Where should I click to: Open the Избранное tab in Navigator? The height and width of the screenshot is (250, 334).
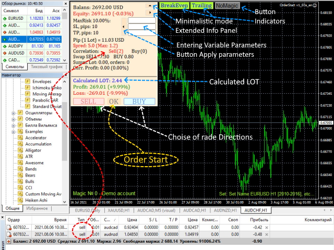click(x=37, y=208)
